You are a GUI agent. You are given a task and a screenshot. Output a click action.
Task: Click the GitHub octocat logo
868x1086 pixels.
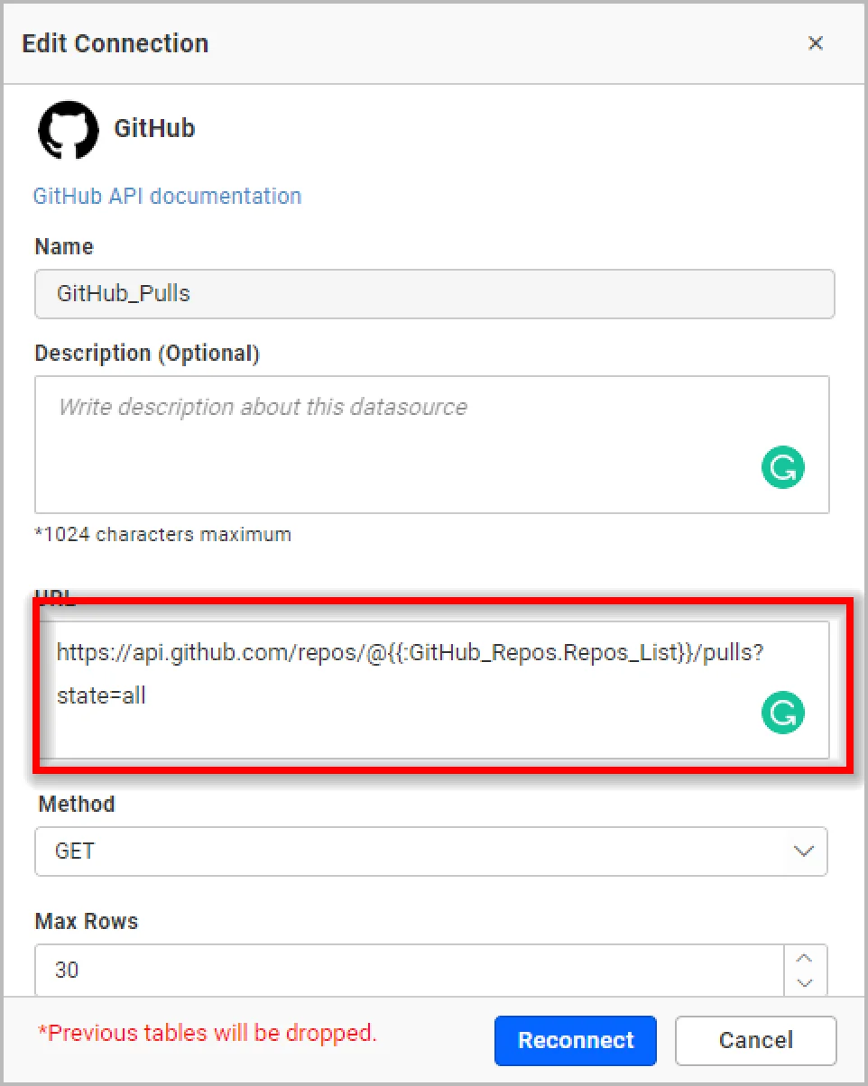pyautogui.click(x=68, y=130)
